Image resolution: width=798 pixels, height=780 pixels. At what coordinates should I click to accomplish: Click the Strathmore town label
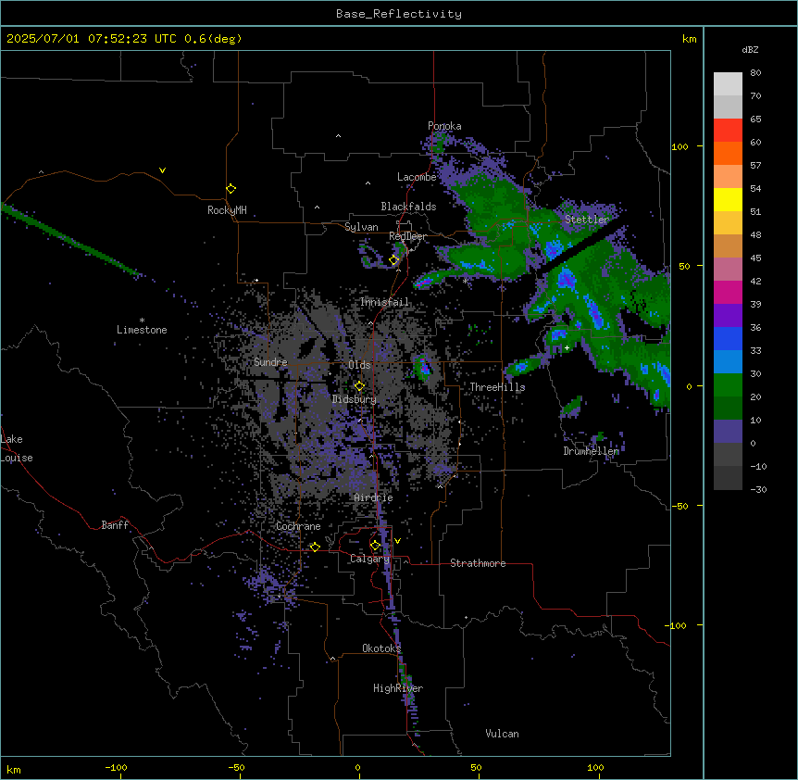(478, 563)
